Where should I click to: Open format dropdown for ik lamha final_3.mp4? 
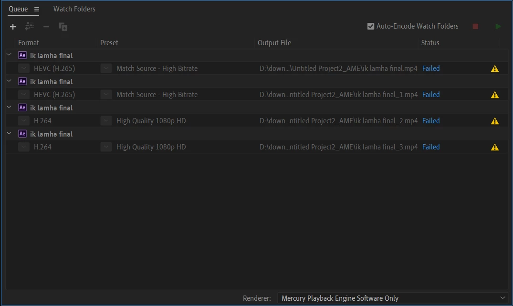[24, 147]
